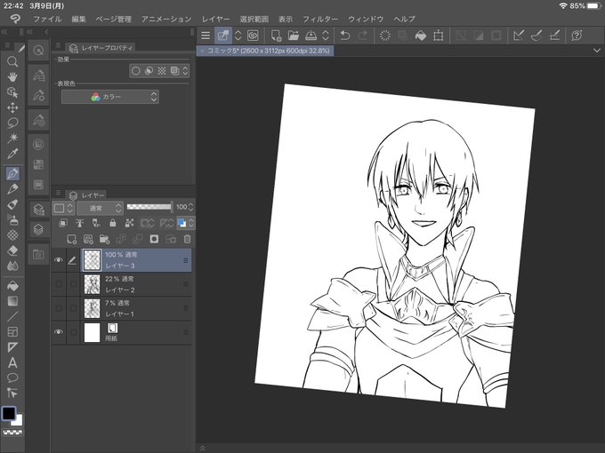The height and width of the screenshot is (453, 605).
Task: Open the レイヤー menu
Action: [216, 20]
